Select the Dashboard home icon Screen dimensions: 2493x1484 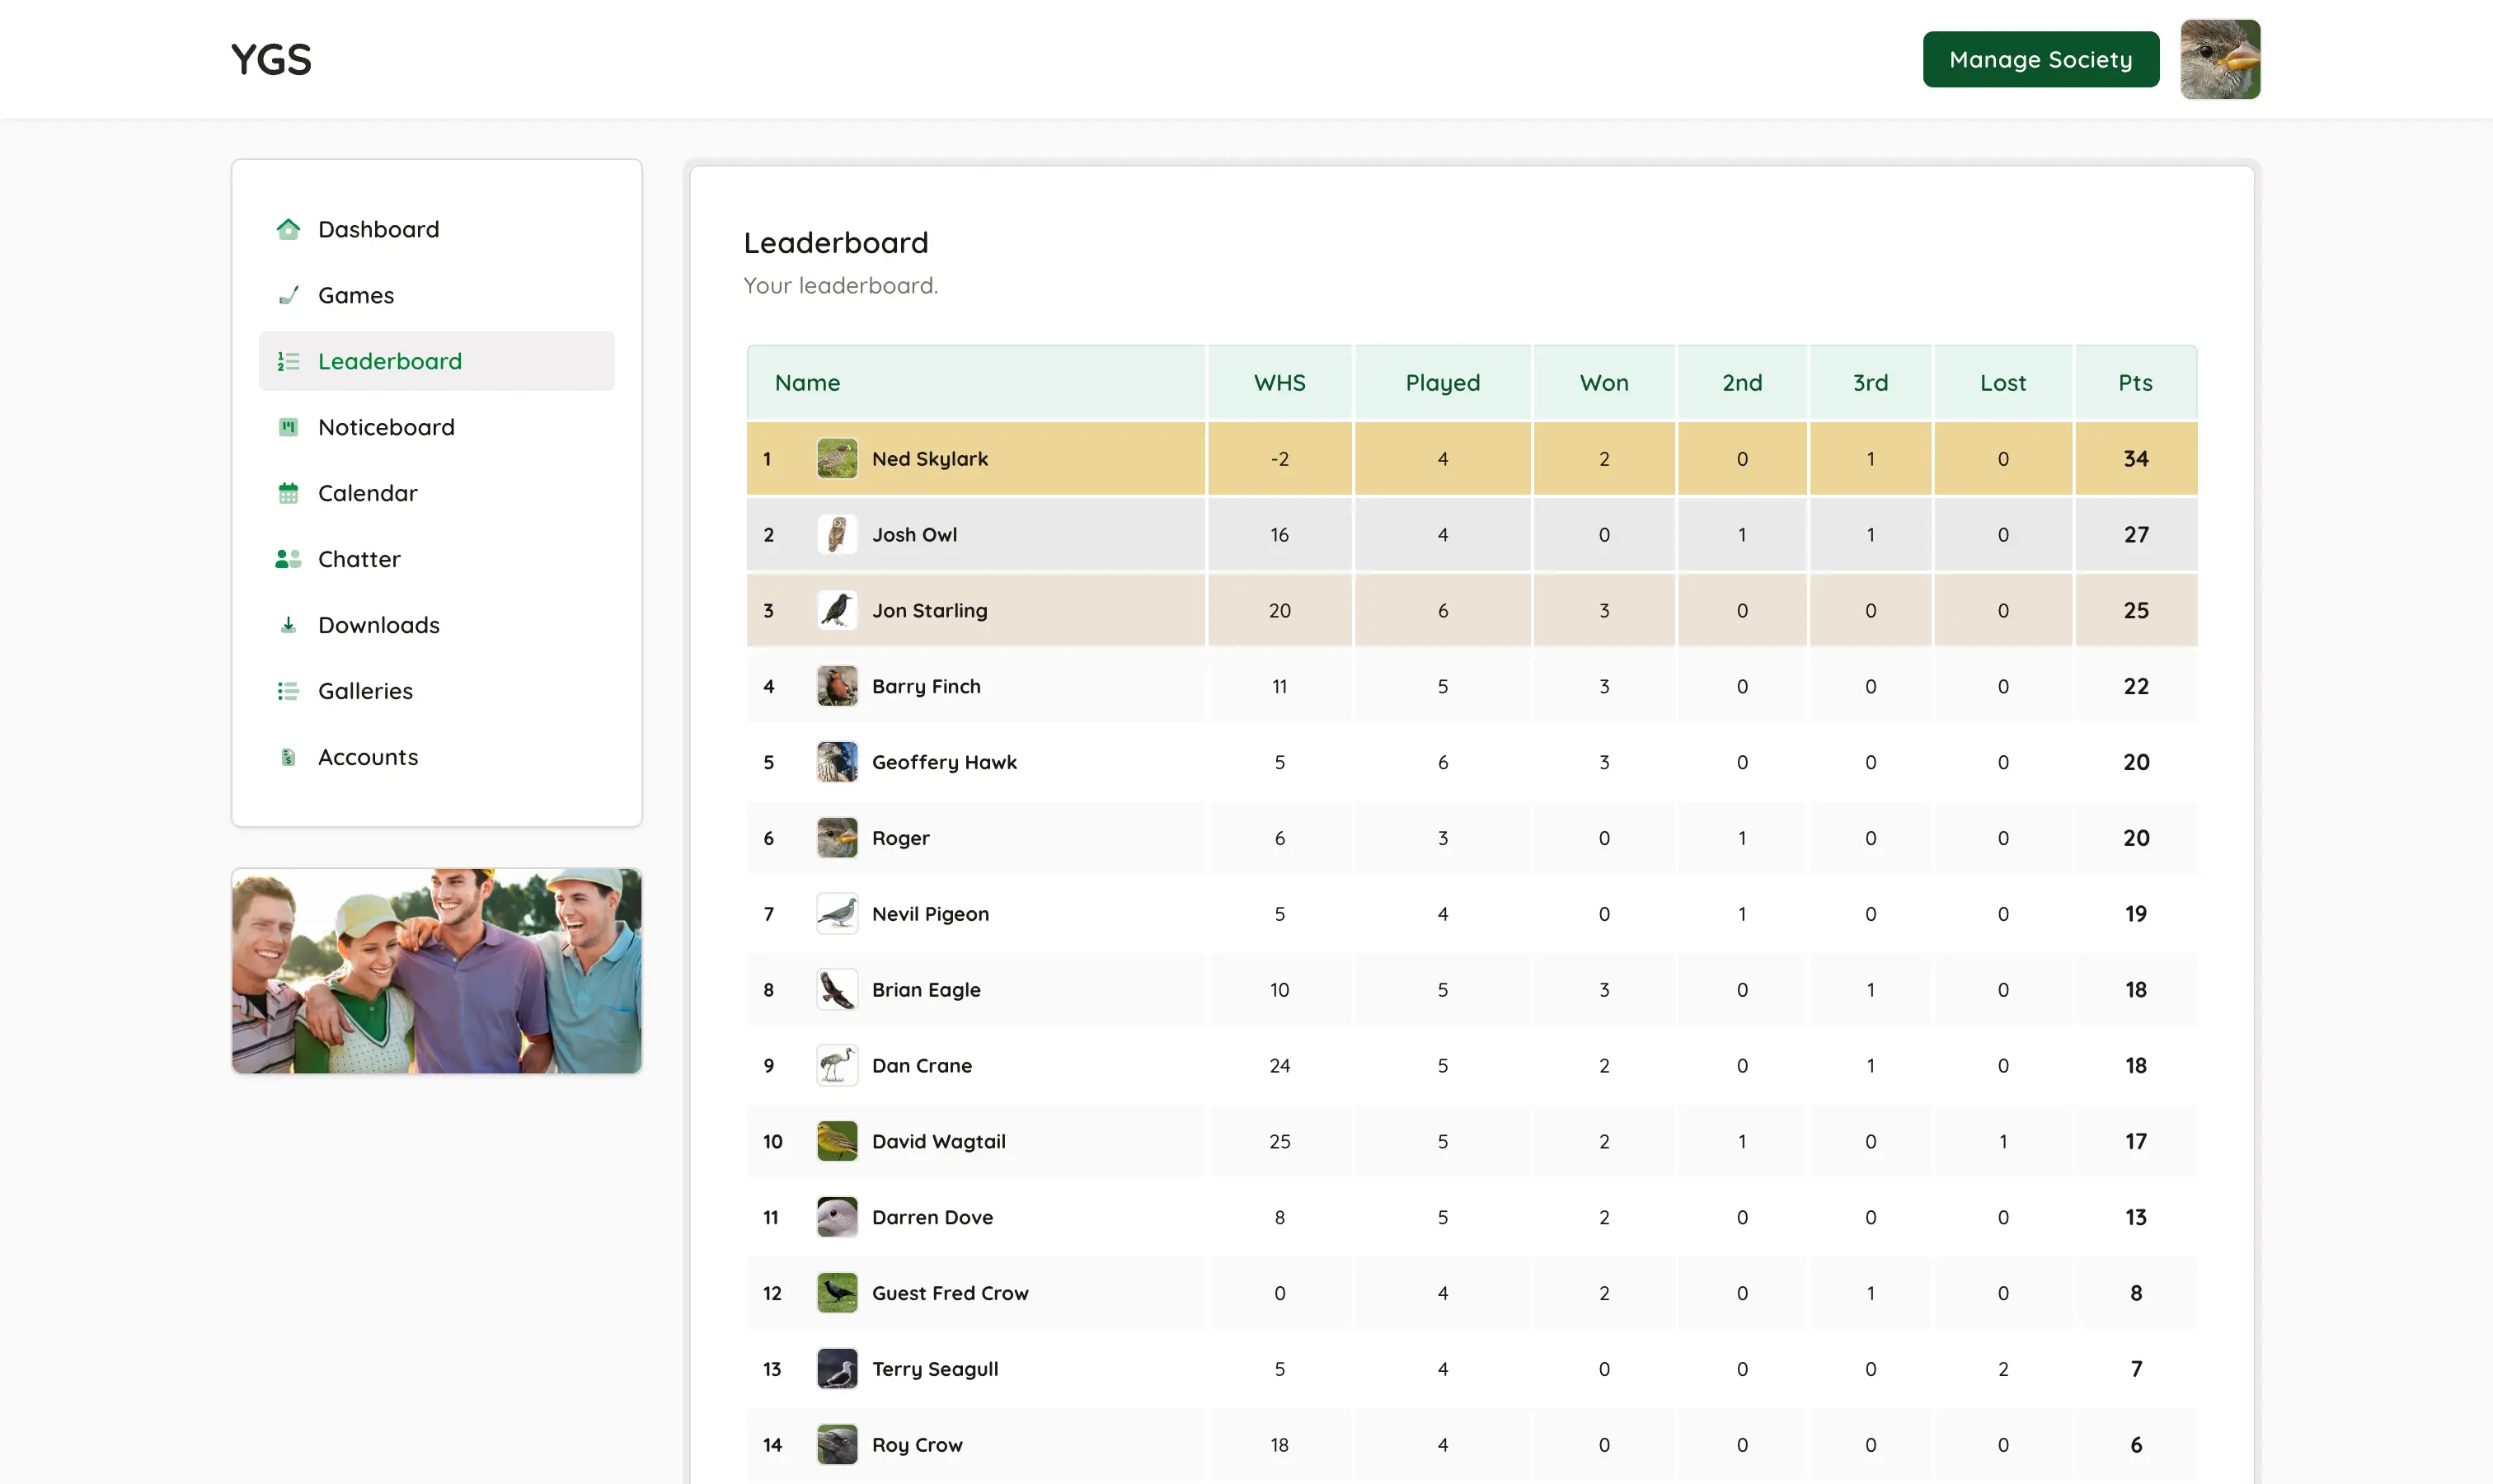click(289, 228)
